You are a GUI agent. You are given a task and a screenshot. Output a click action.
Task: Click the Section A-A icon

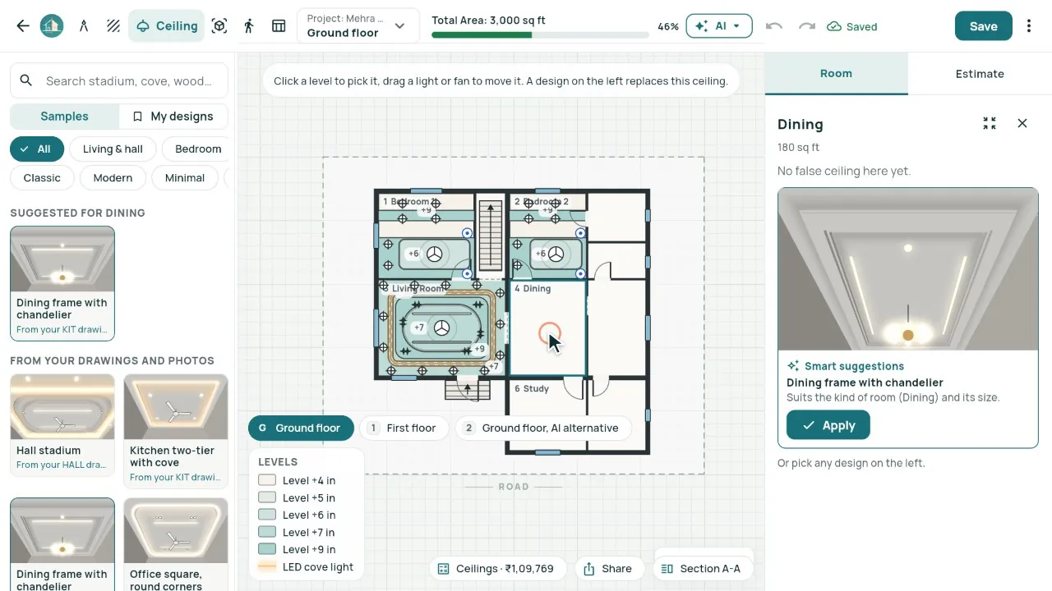tap(667, 569)
